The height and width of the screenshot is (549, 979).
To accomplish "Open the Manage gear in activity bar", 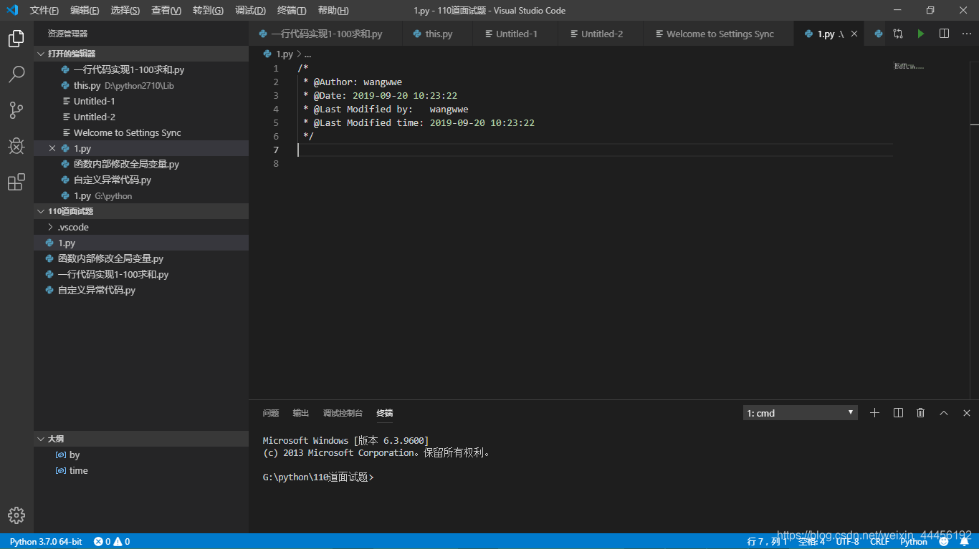I will [x=16, y=515].
